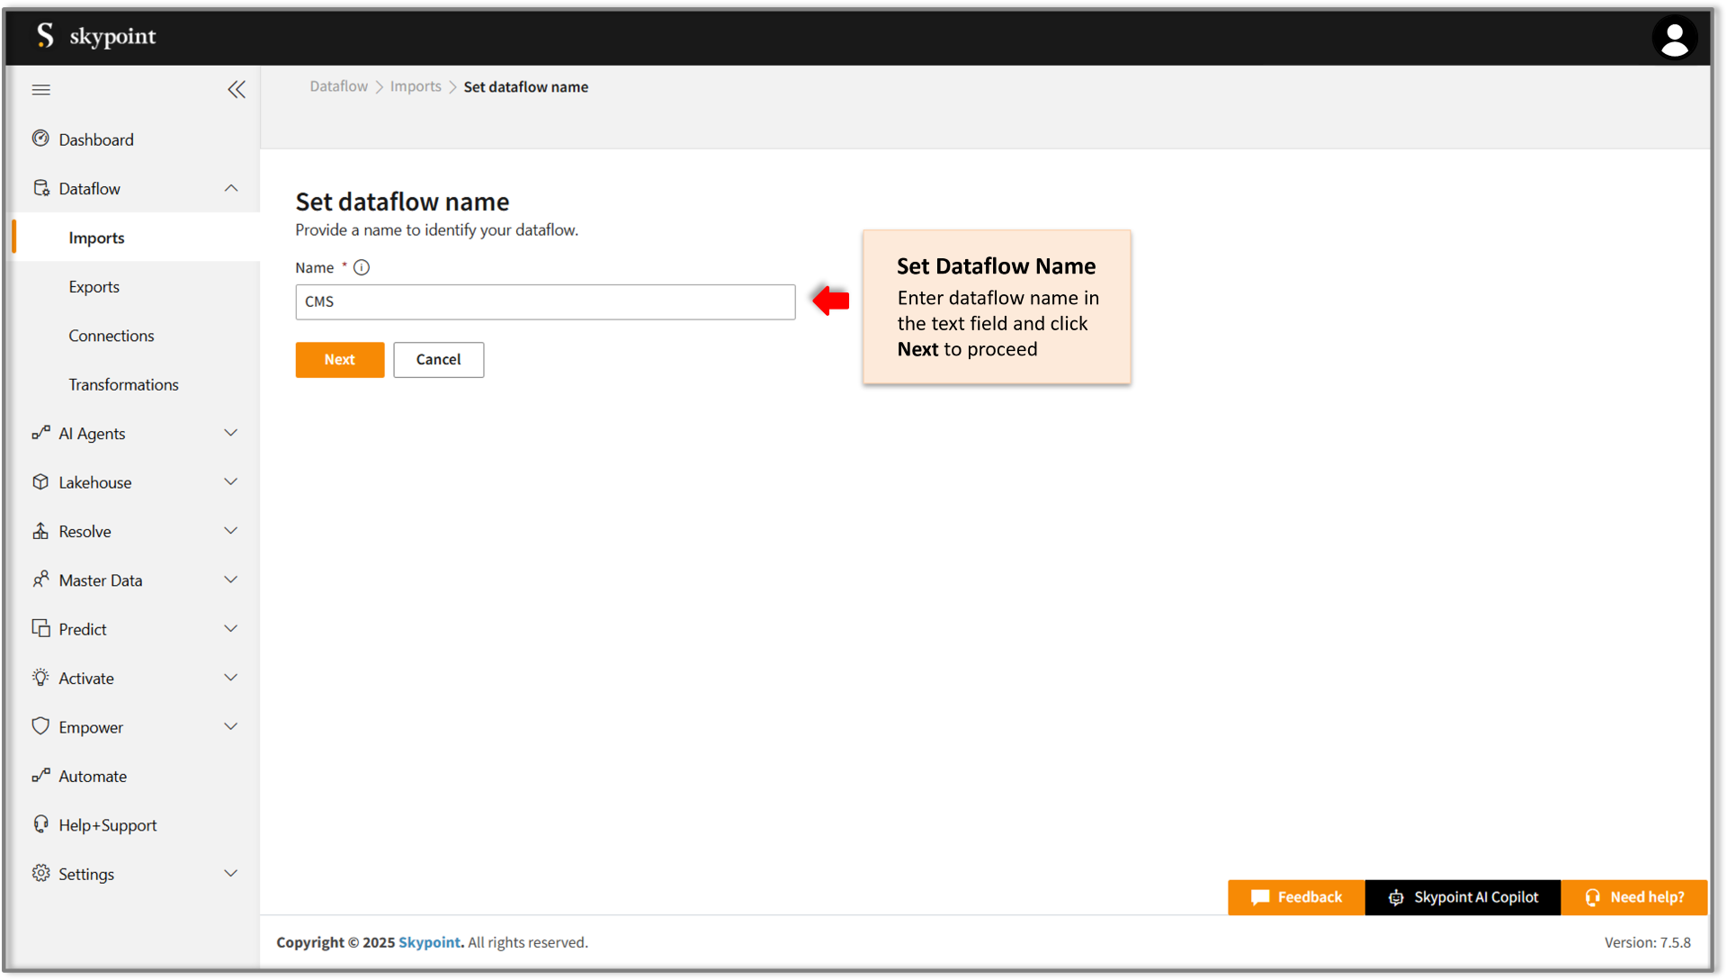Click the Need help button
This screenshot has height=980, width=1727.
pyautogui.click(x=1634, y=897)
